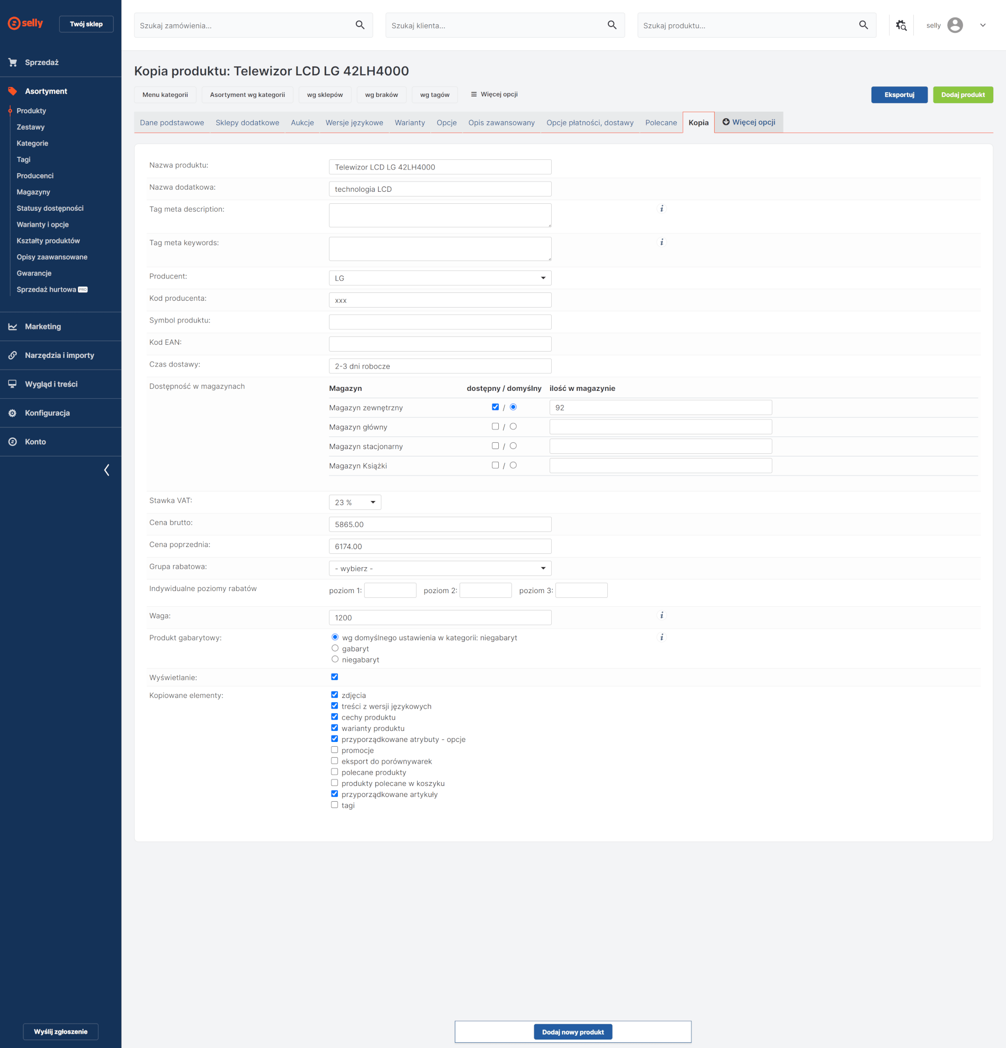Open the Wersje językowe tab

pos(354,122)
